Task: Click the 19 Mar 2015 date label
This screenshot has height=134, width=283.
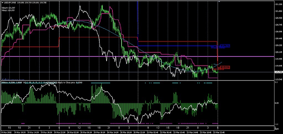Action: click(7, 132)
